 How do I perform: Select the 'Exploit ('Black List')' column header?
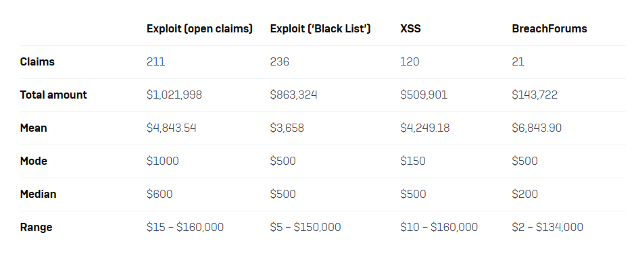[x=320, y=29]
